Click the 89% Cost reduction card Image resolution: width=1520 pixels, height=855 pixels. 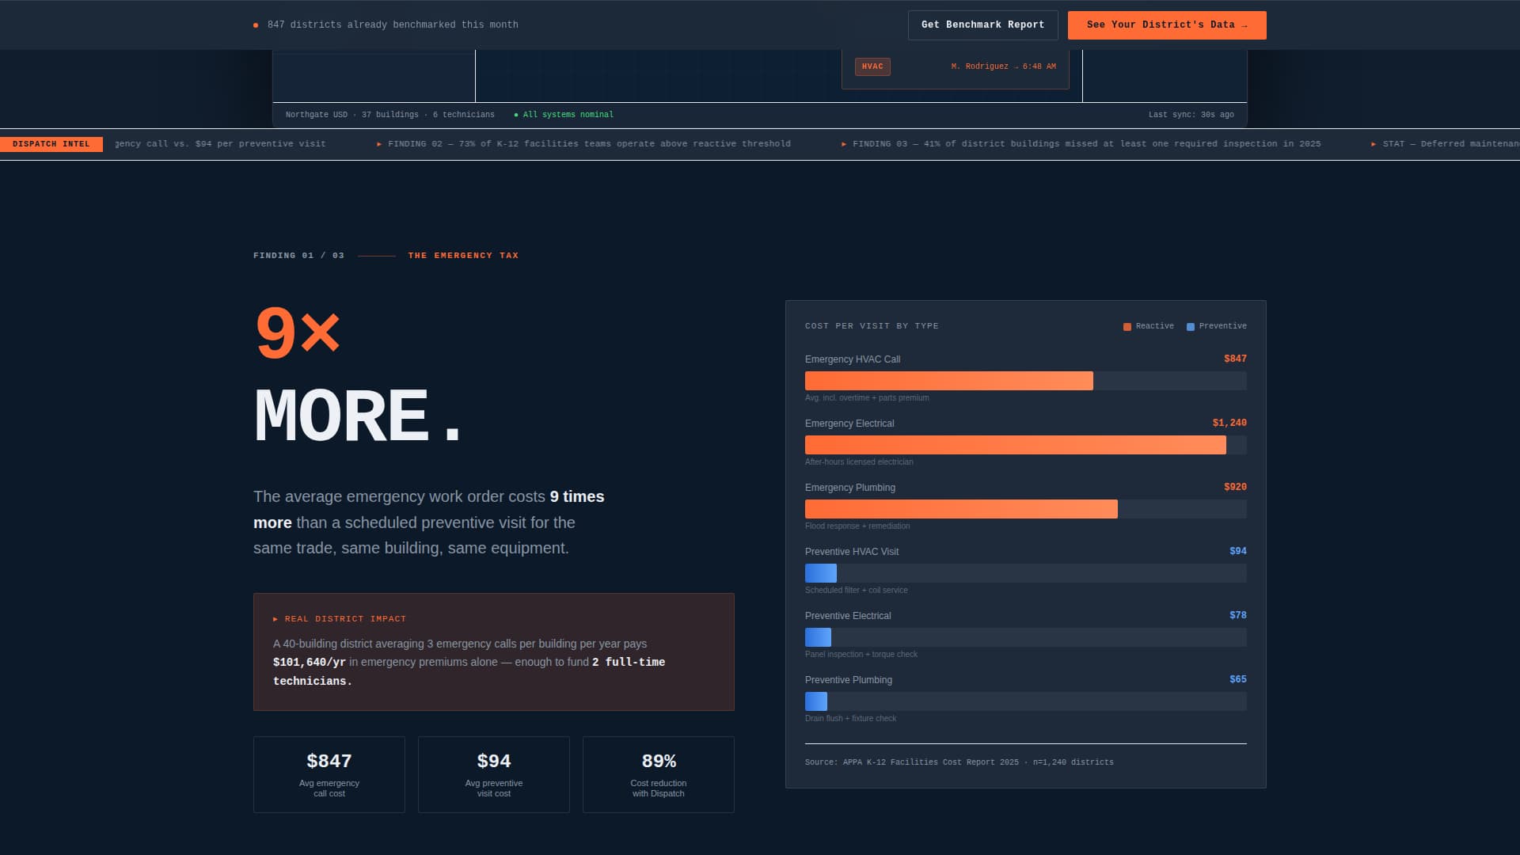659,774
